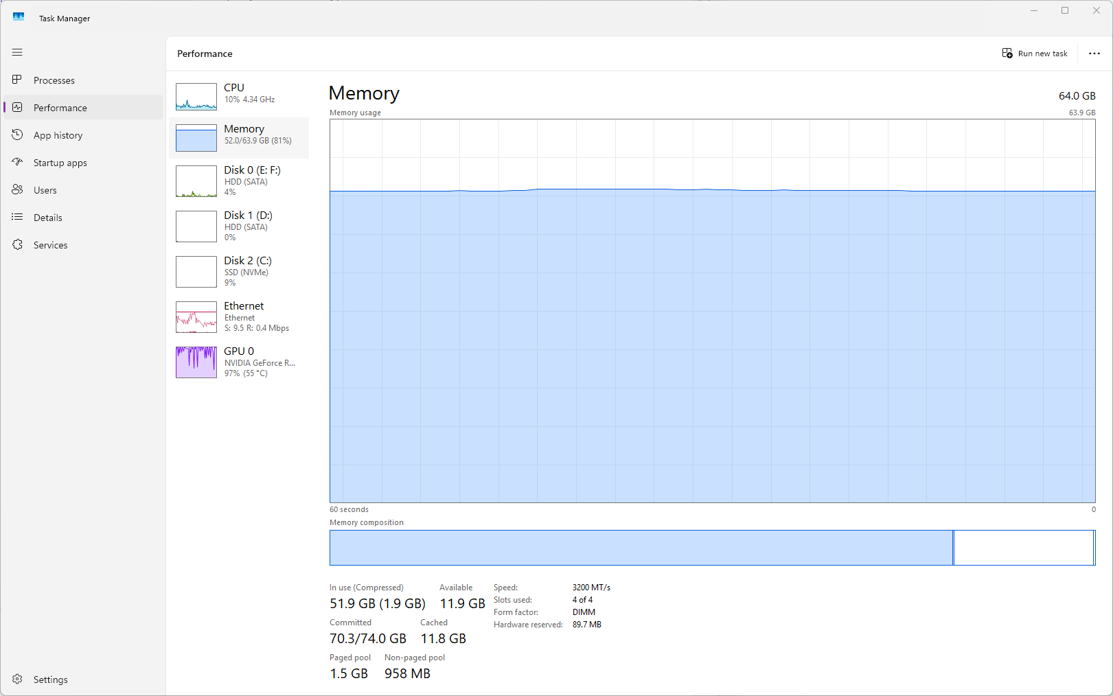Click the Services gear-puzzle icon
Viewport: 1113px width, 696px height.
17,244
